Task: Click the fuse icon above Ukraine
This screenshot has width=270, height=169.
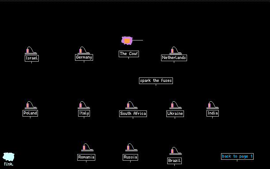Action: [x=176, y=105]
